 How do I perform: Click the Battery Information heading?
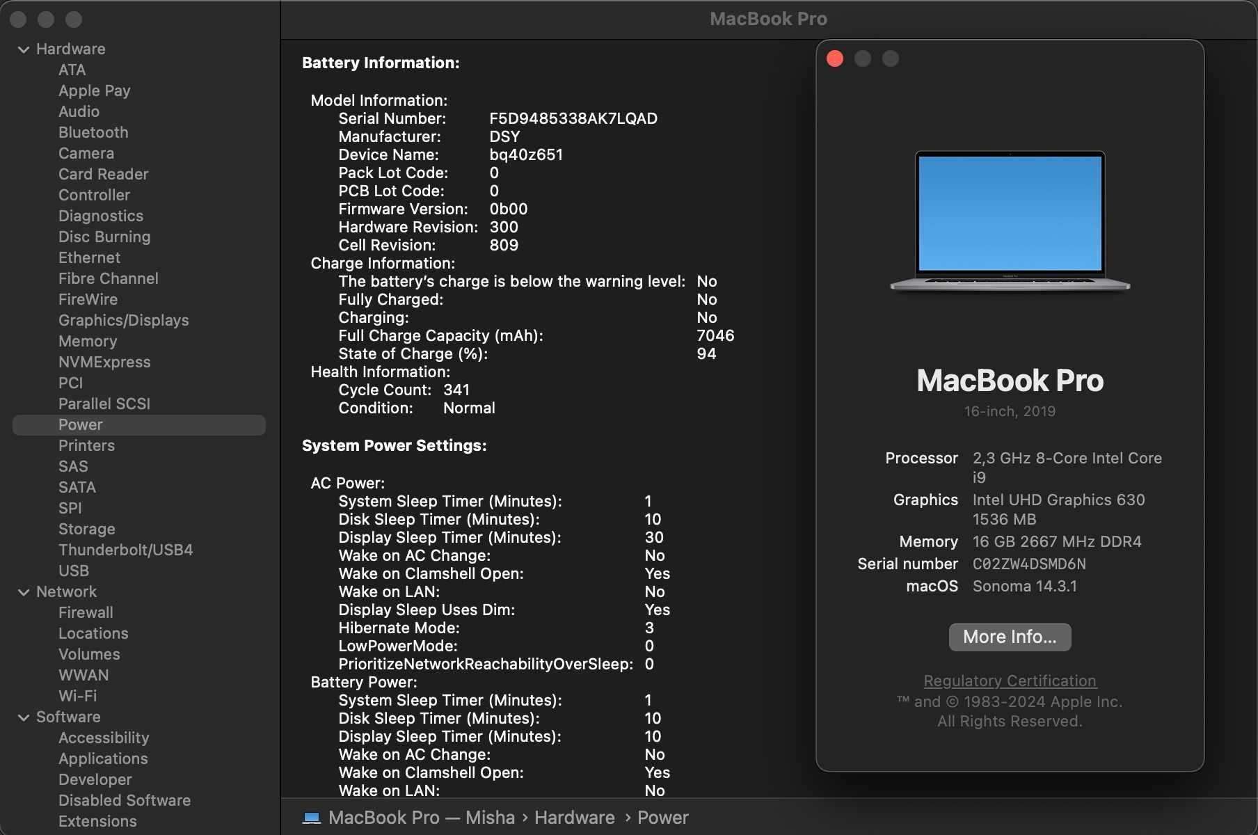pos(381,63)
